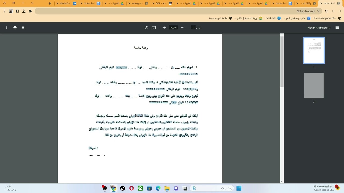
Task: Click the taskbar search box بحث
Action: [x=212, y=188]
